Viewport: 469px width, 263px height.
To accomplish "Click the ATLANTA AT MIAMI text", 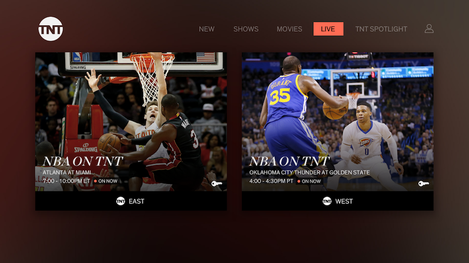I will click(x=67, y=173).
